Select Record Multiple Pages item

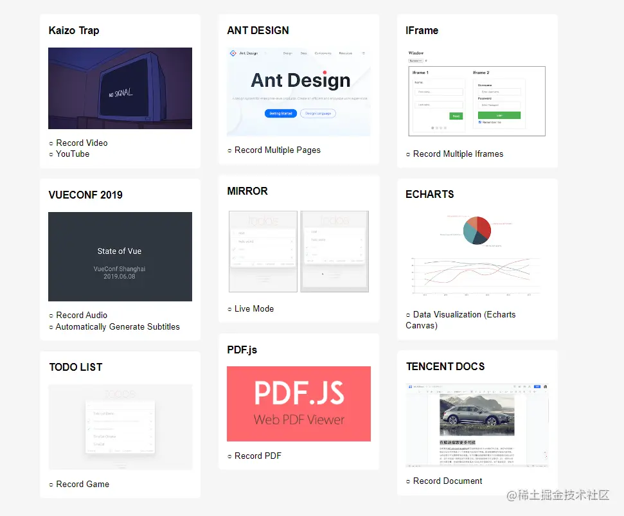278,150
